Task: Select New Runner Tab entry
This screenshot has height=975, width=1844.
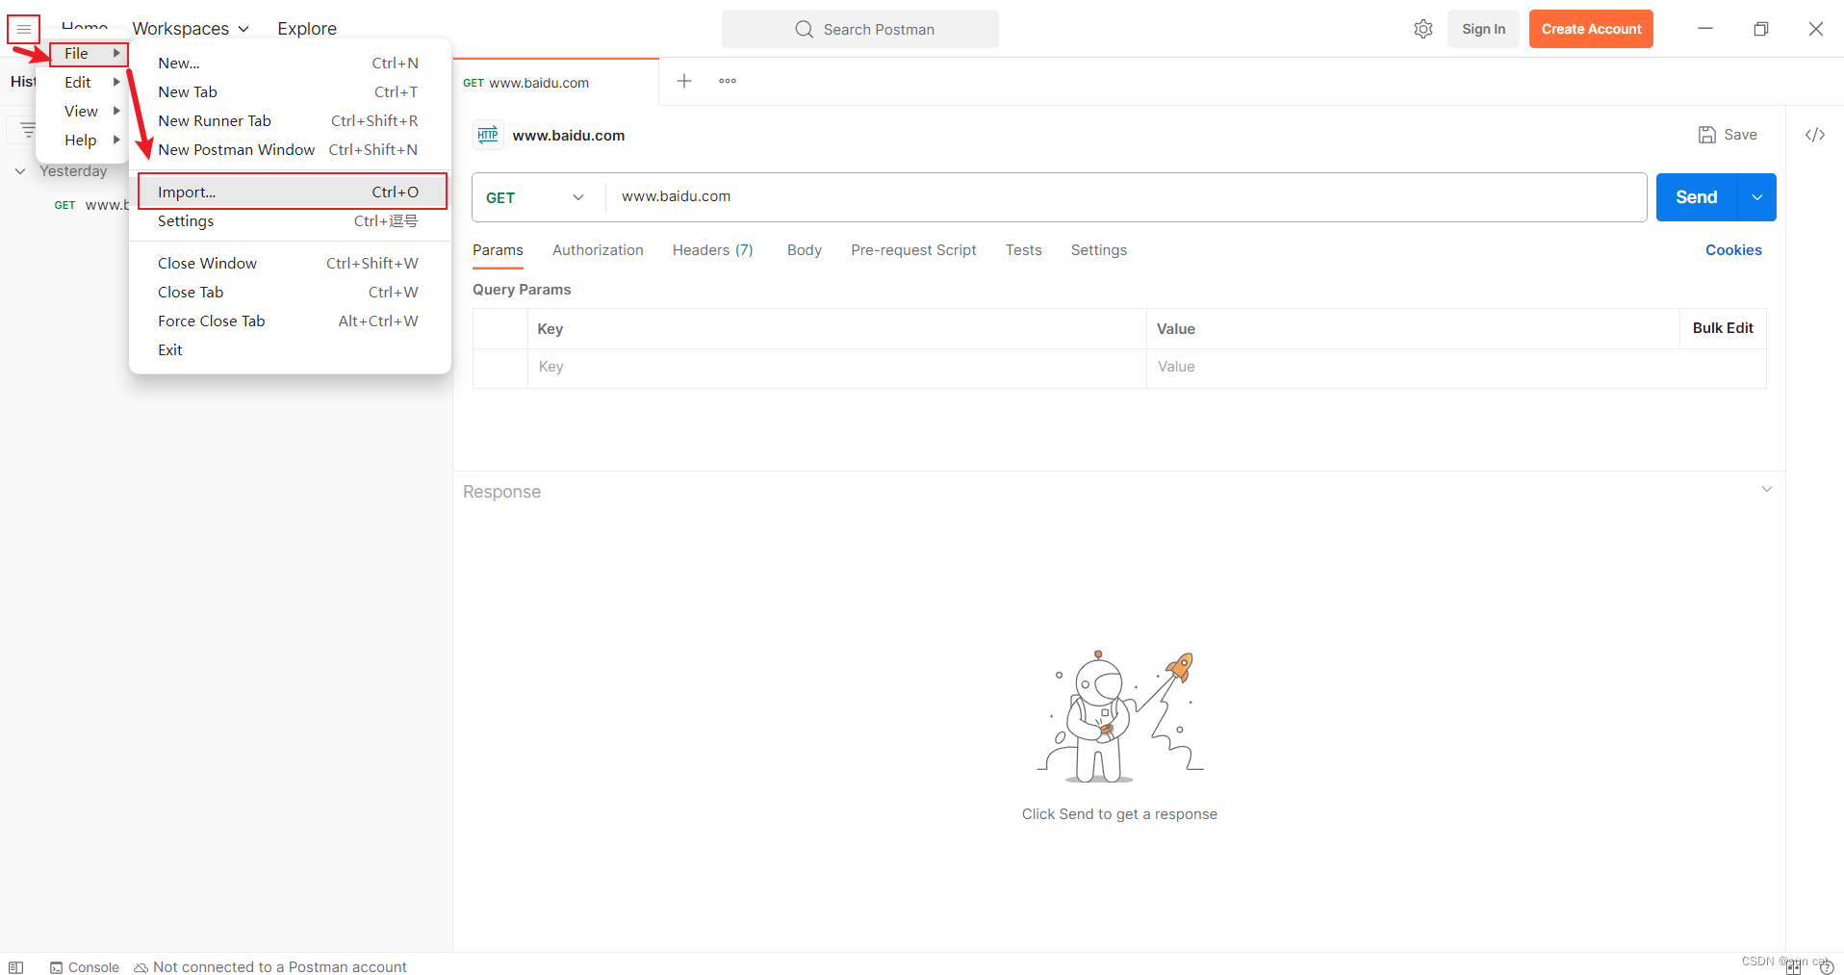Action: point(289,121)
